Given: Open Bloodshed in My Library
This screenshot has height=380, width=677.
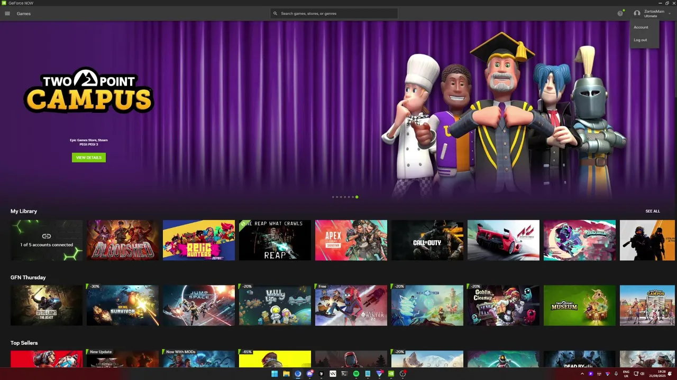Looking at the screenshot, I should [x=123, y=240].
